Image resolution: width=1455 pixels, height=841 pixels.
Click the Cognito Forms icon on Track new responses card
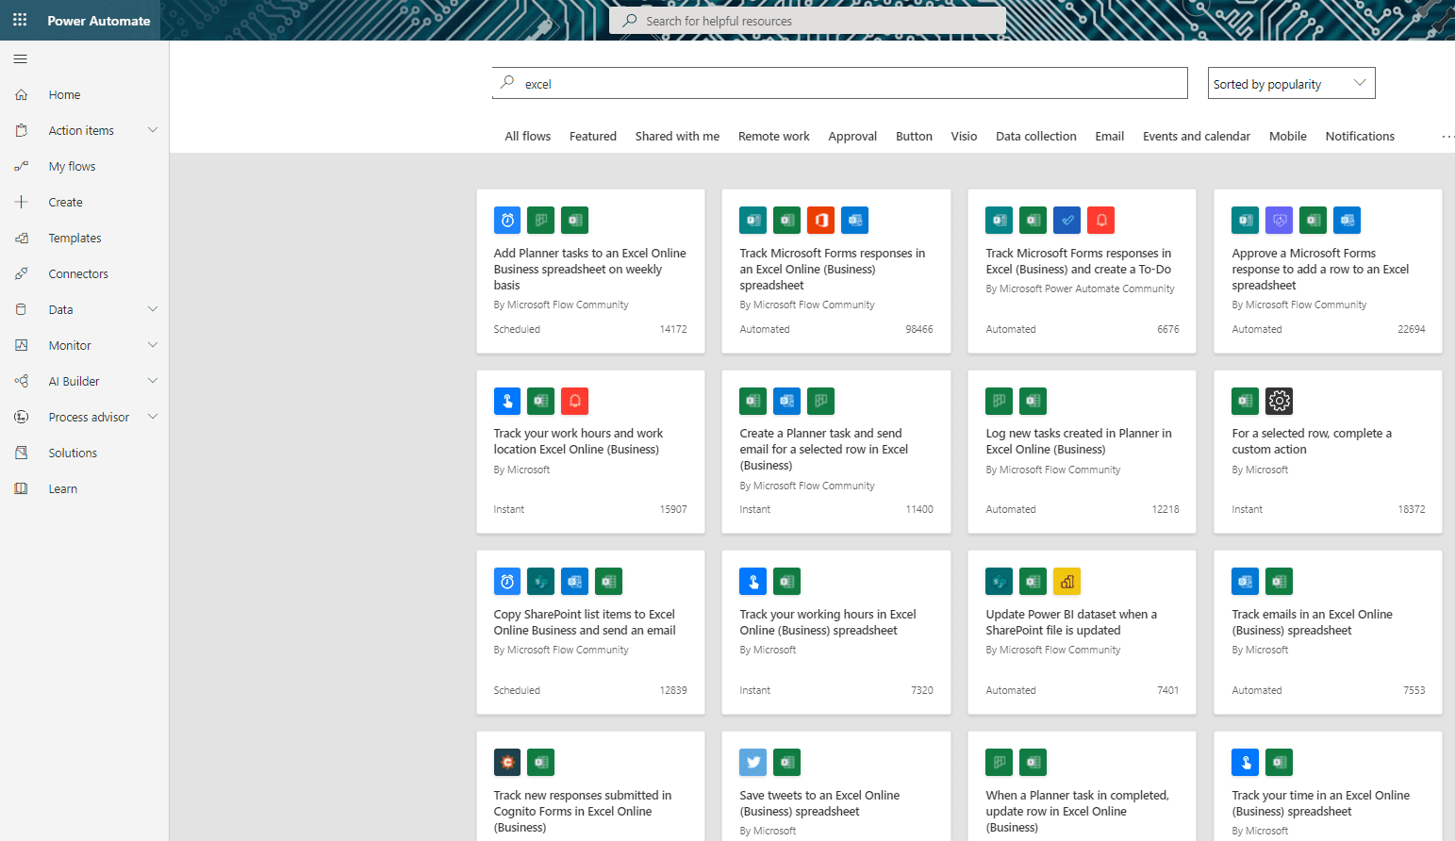[x=507, y=762]
